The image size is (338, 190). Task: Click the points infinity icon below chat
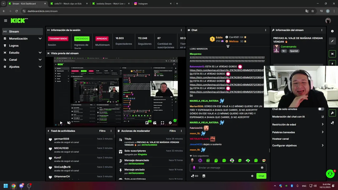tap(195, 176)
